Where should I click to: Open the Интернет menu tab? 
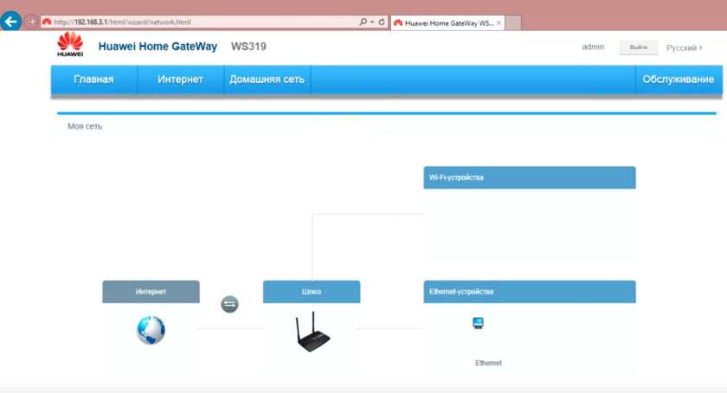180,79
